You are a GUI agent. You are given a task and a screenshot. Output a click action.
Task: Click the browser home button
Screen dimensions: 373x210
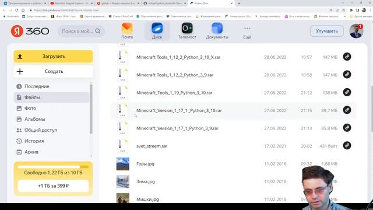(23, 10)
